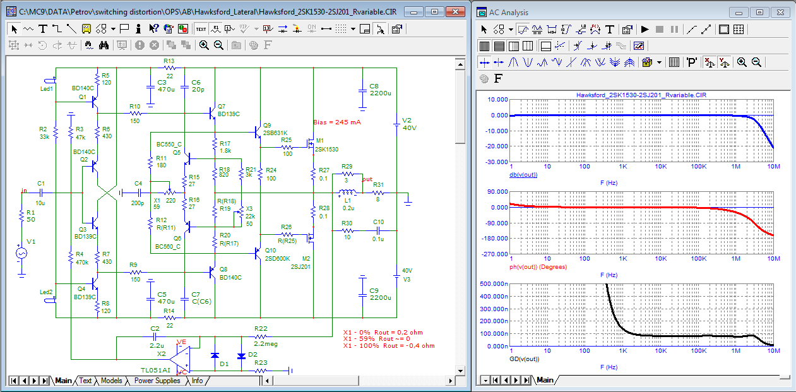Open the grid dots dropdown arrow
Viewport: 796px width, 392px height.
pos(353,28)
